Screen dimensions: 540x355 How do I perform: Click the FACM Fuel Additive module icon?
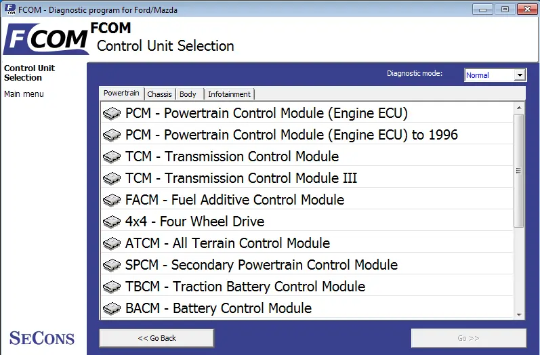click(x=112, y=200)
